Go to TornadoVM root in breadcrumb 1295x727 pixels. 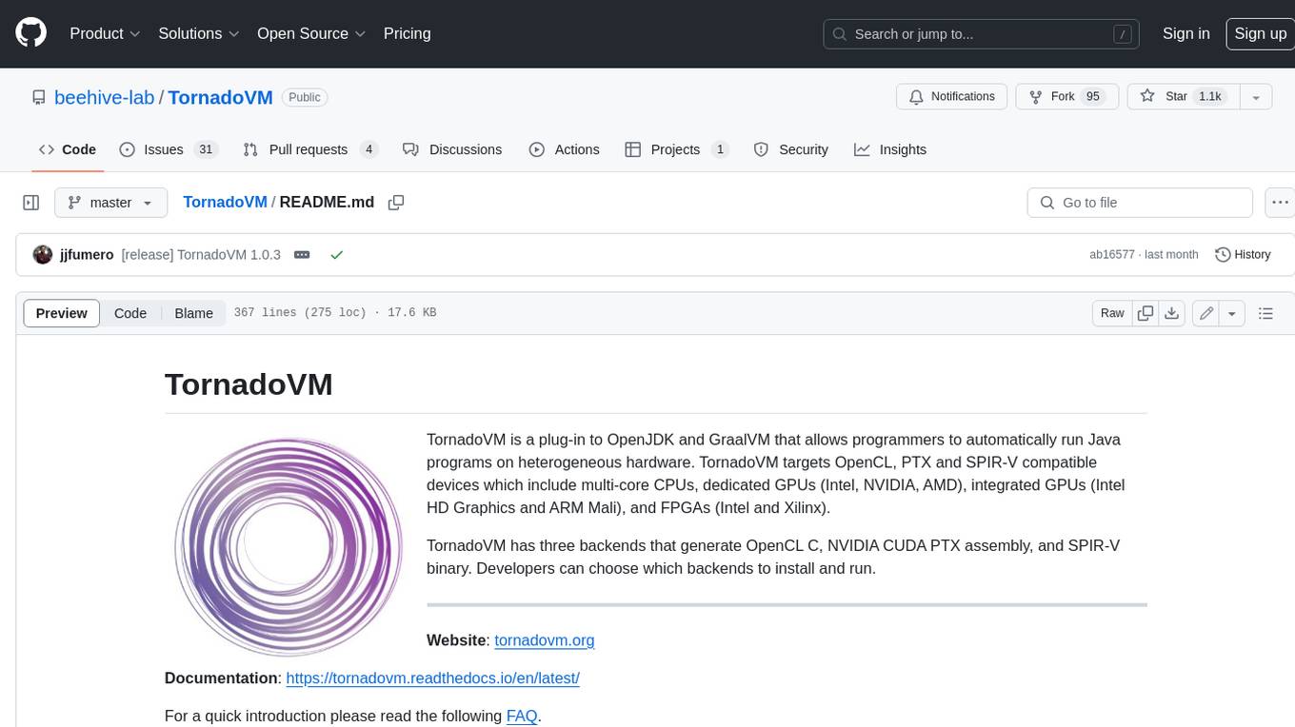(225, 203)
